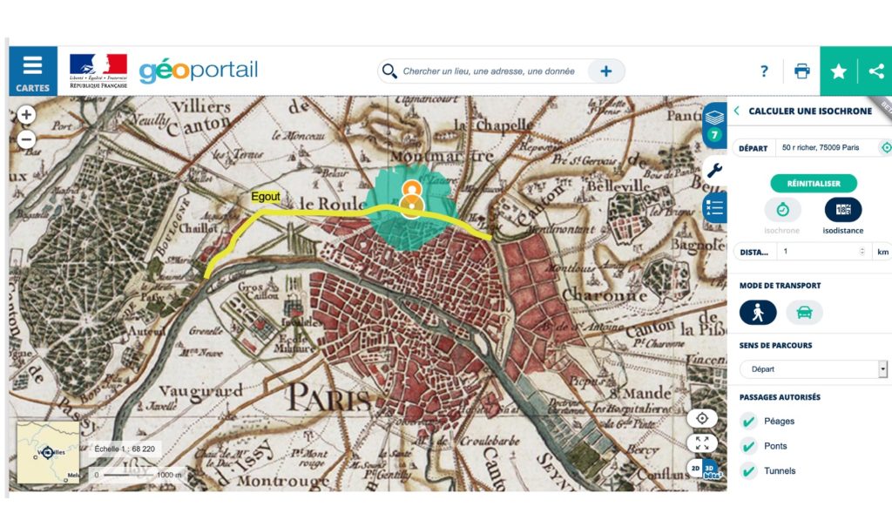Switch to 3D beta view
Screen dimensions: 892x520
point(712,470)
